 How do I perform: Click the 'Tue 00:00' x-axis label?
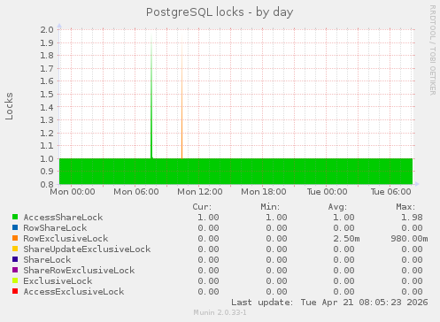point(328,192)
